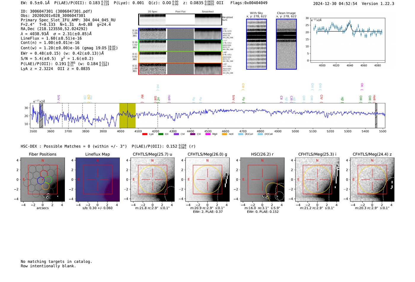Click the CIV purple legend swatch

click(176, 134)
